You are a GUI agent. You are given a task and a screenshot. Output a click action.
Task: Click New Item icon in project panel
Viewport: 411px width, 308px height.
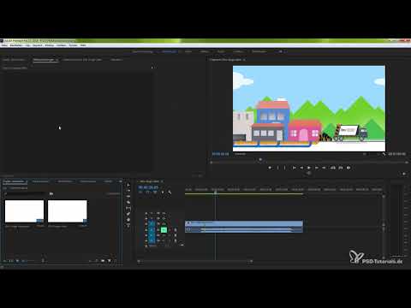click(x=109, y=261)
